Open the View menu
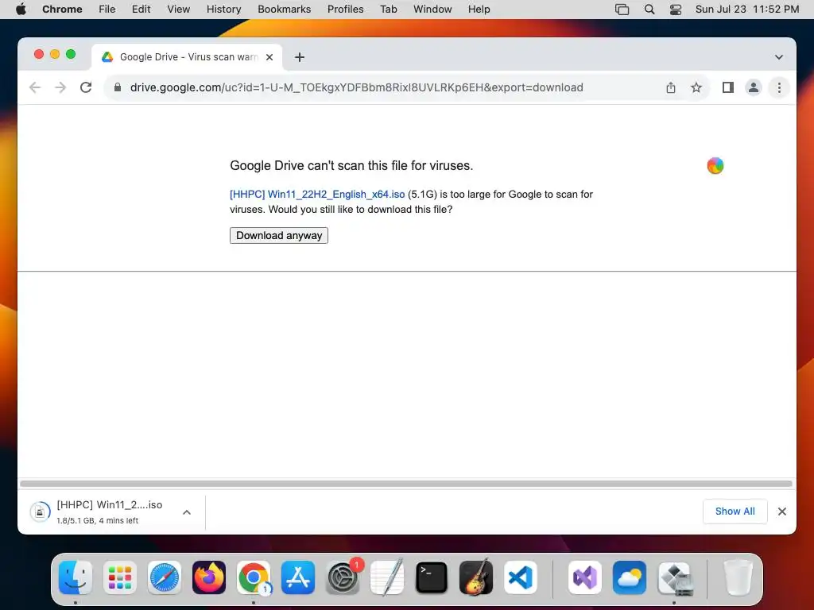Image resolution: width=814 pixels, height=610 pixels. pyautogui.click(x=178, y=10)
